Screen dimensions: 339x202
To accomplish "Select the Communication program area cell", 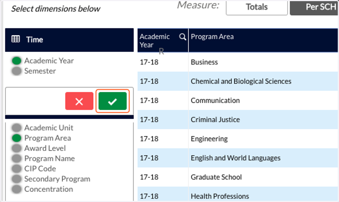I will (263, 100).
